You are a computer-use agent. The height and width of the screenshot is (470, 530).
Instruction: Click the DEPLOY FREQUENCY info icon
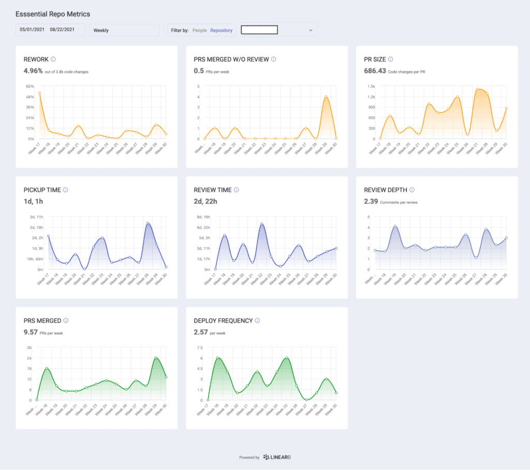[x=257, y=321]
